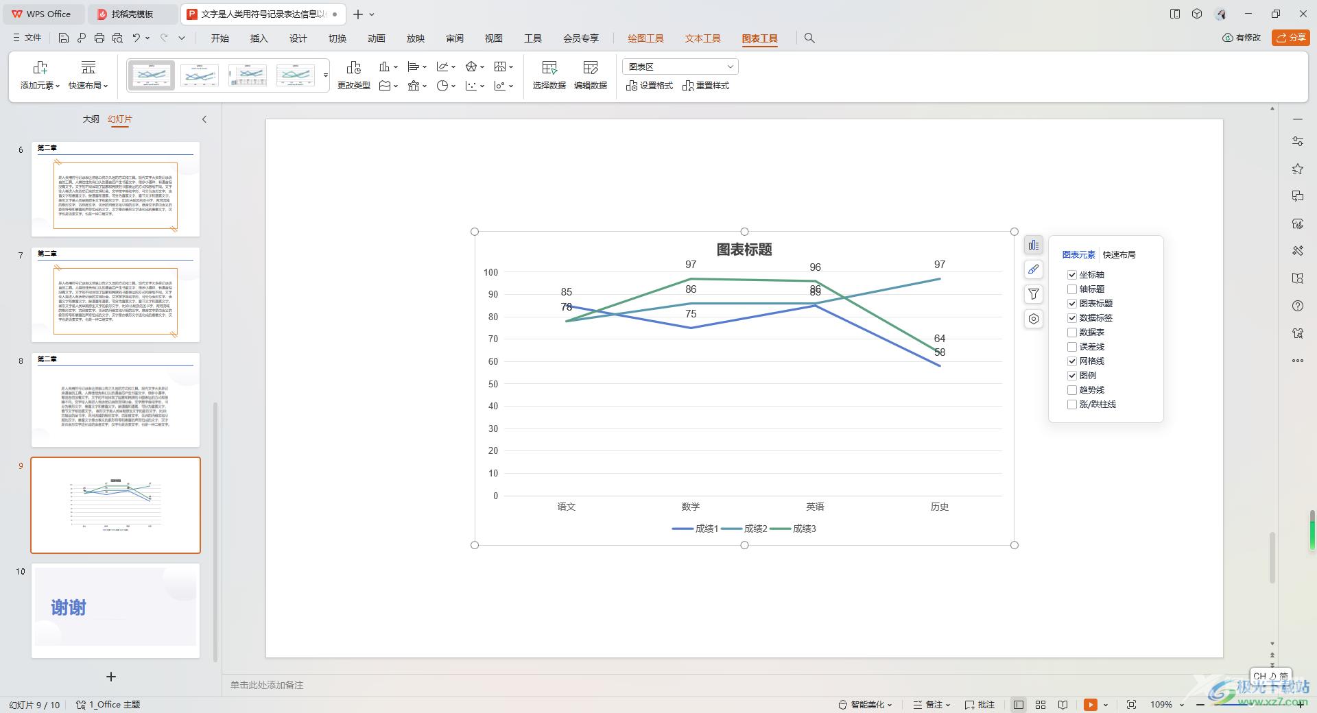Enable the 数据表 checkbox
Image resolution: width=1317 pixels, height=713 pixels.
1071,332
